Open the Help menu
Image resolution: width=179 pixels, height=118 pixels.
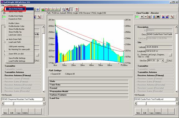[x=21, y=5]
